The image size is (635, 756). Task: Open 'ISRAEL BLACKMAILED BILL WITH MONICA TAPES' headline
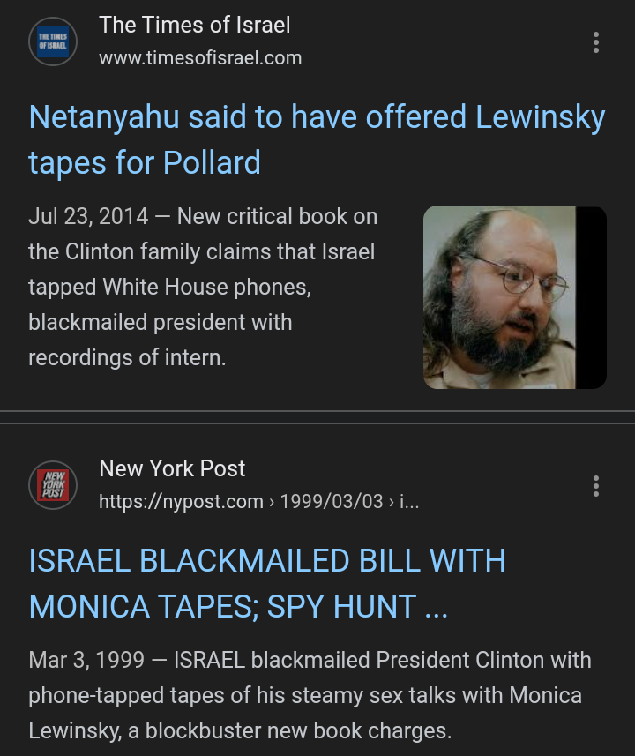[267, 583]
